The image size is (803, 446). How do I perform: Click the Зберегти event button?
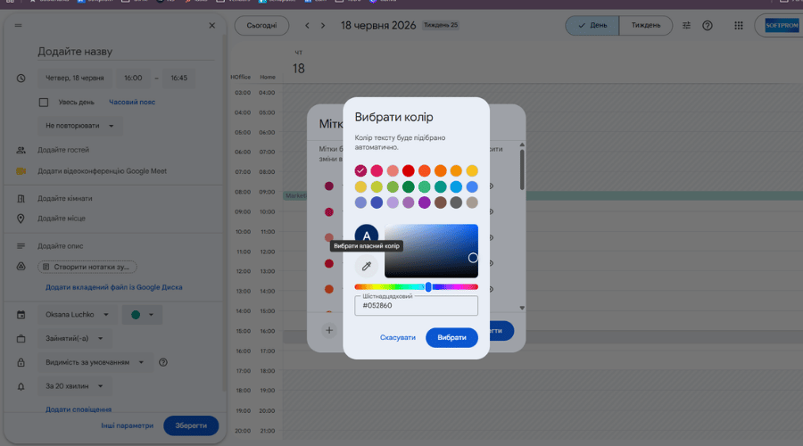coord(191,425)
